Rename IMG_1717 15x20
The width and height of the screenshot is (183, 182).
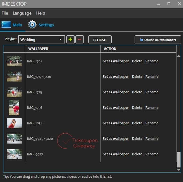click(152, 77)
